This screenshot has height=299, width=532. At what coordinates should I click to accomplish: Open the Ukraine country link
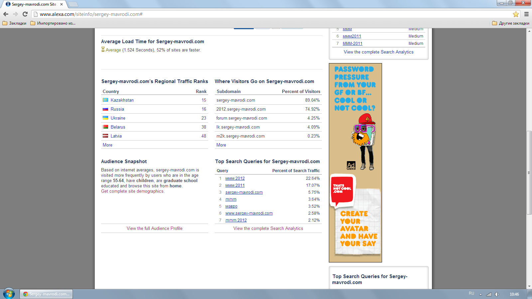tap(118, 118)
